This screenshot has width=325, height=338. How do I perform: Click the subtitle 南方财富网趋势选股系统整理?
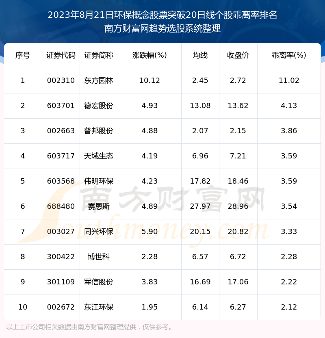tap(162, 28)
